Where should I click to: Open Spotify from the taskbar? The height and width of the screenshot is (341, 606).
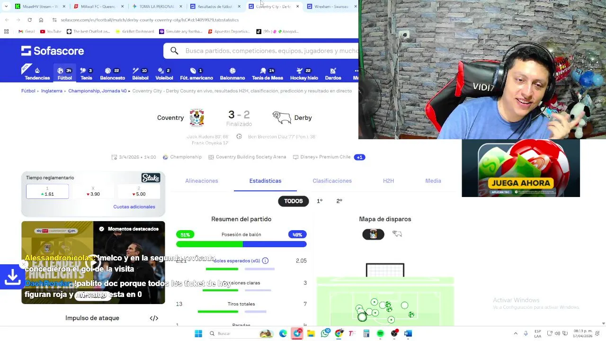380,333
